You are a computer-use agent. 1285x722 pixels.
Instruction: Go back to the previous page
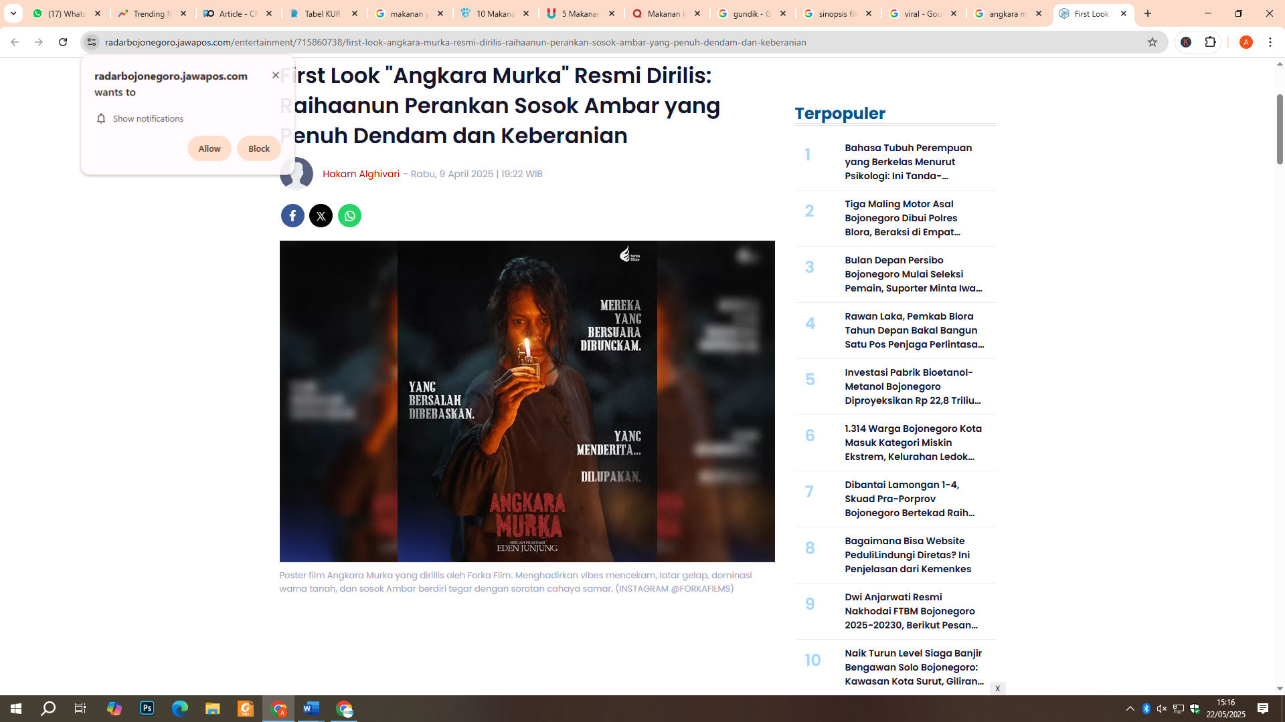click(15, 42)
